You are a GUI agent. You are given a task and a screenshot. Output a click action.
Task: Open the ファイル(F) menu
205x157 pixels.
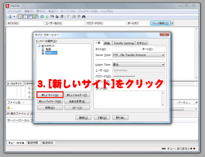14,11
